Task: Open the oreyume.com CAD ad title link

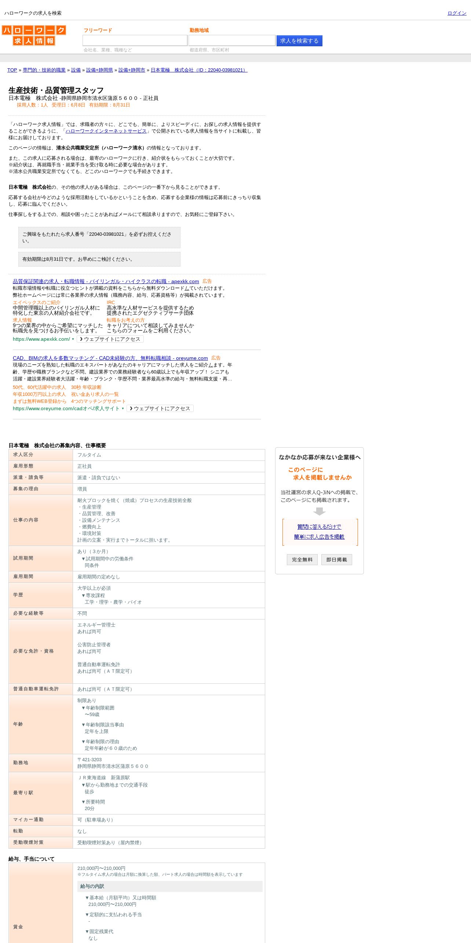Action: click(110, 358)
